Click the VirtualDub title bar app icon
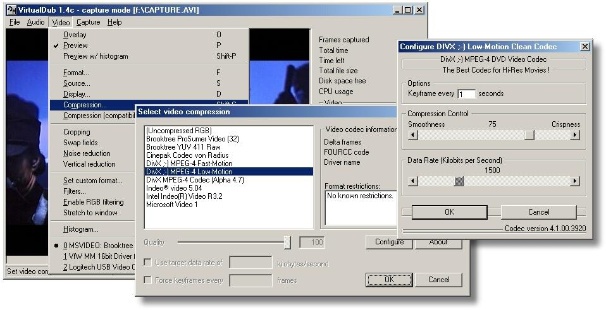Viewport: 606px width, 310px height. pos(10,10)
